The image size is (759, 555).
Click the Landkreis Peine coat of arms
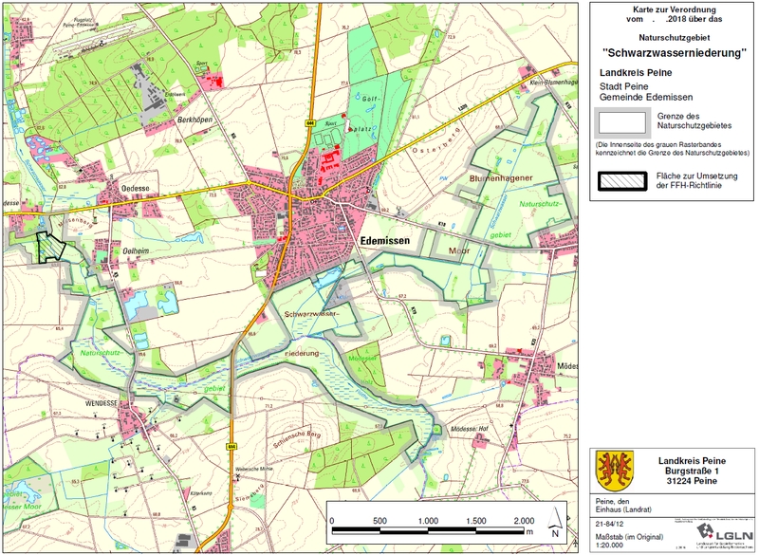pos(613,469)
